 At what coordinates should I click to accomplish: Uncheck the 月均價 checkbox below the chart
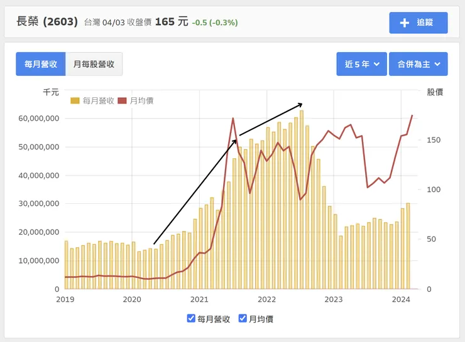click(243, 319)
